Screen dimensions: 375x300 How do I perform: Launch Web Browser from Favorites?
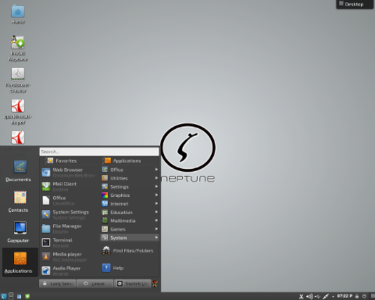[69, 172]
